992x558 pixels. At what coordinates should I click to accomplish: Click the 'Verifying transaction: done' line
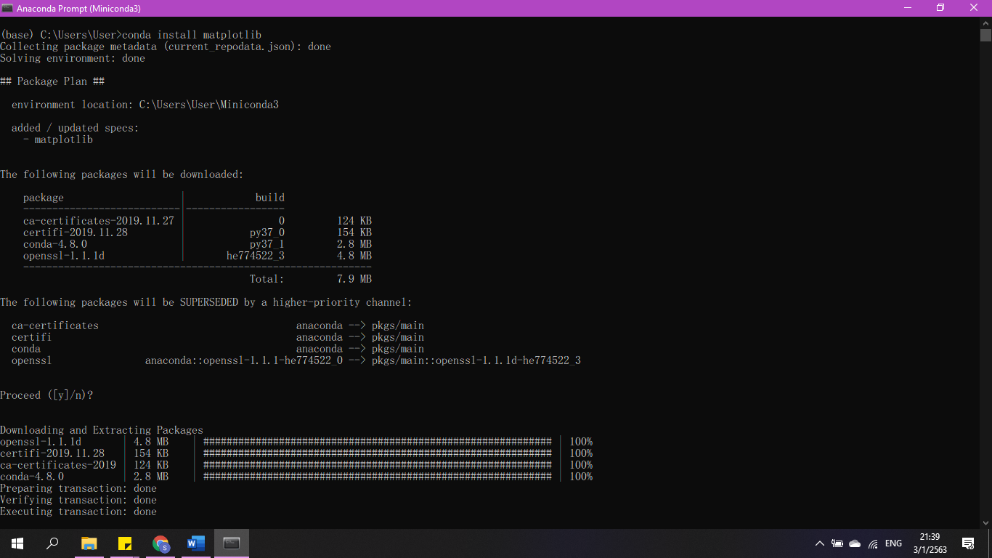(x=78, y=500)
